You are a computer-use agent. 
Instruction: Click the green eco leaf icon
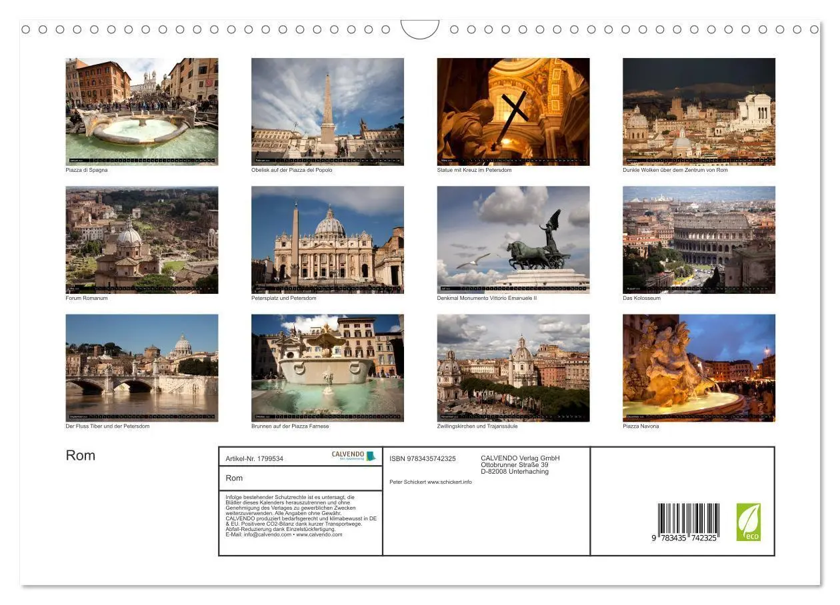[x=748, y=522]
